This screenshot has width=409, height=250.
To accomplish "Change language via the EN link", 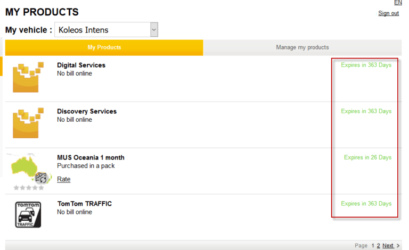I will coord(398,3).
